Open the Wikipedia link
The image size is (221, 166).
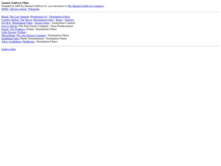click(x=34, y=9)
